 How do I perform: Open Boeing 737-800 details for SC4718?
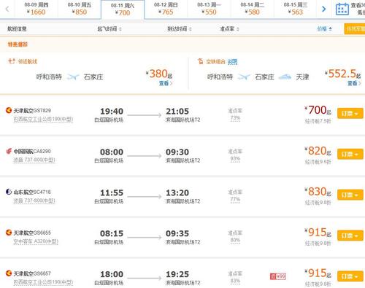click(x=34, y=201)
